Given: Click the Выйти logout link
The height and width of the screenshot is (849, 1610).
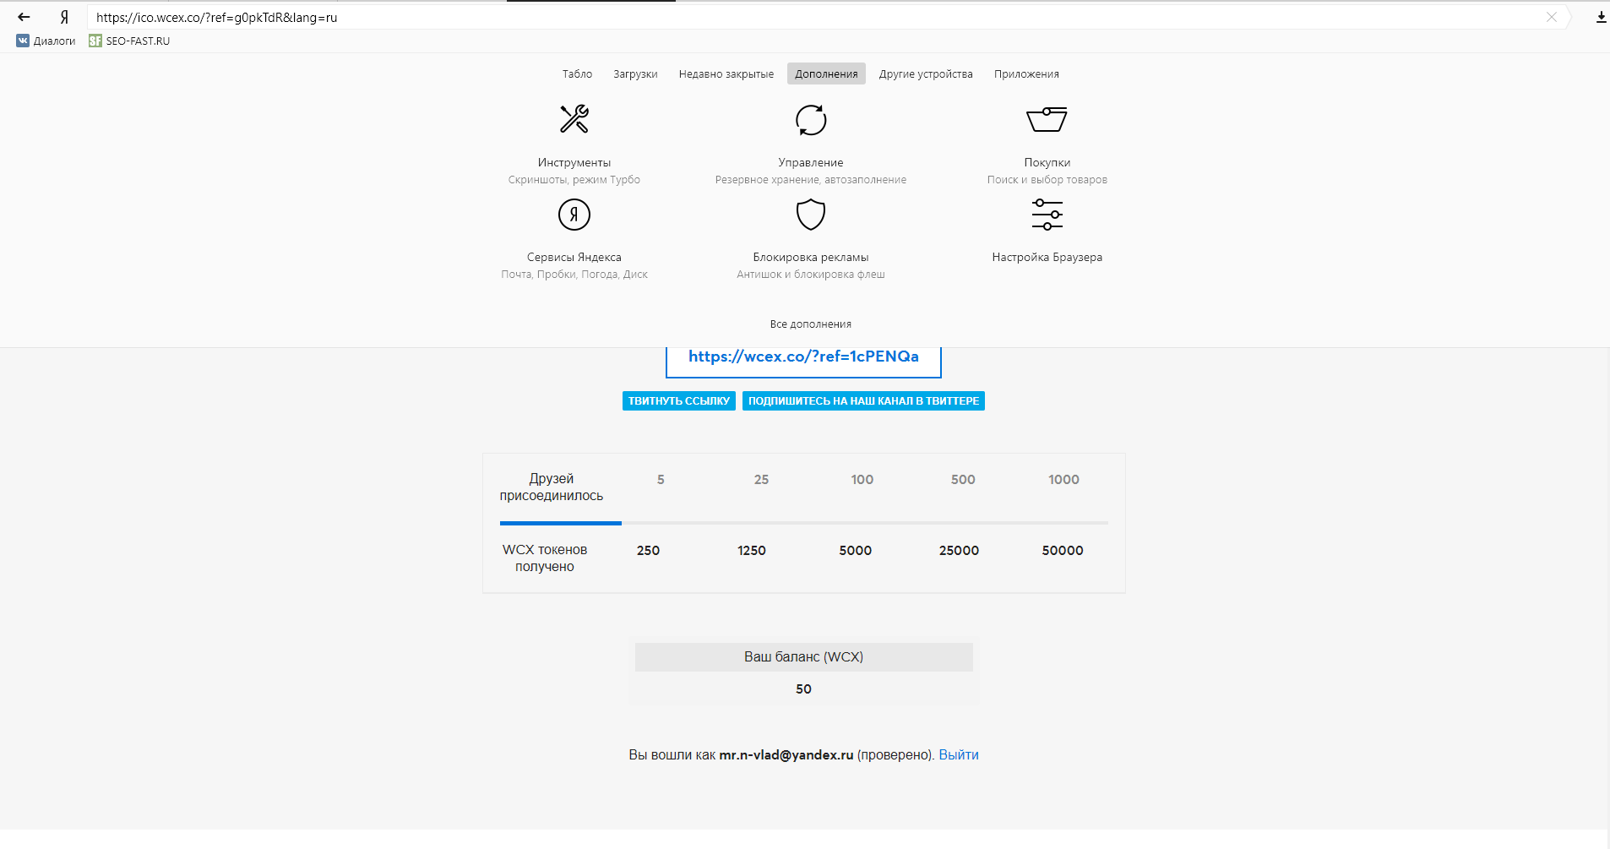Looking at the screenshot, I should (x=959, y=755).
